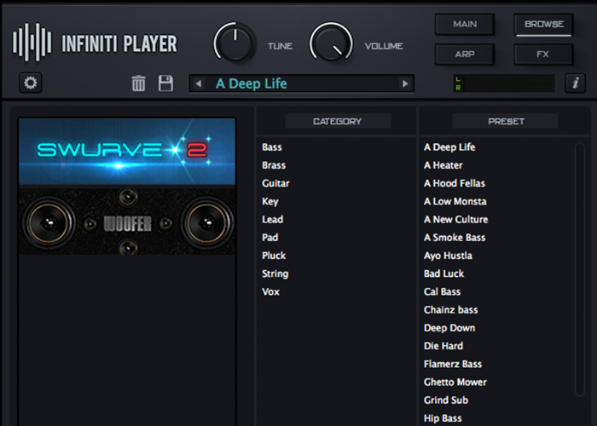Click the Volume knob
Viewport: 597px width, 426px height.
(x=331, y=42)
